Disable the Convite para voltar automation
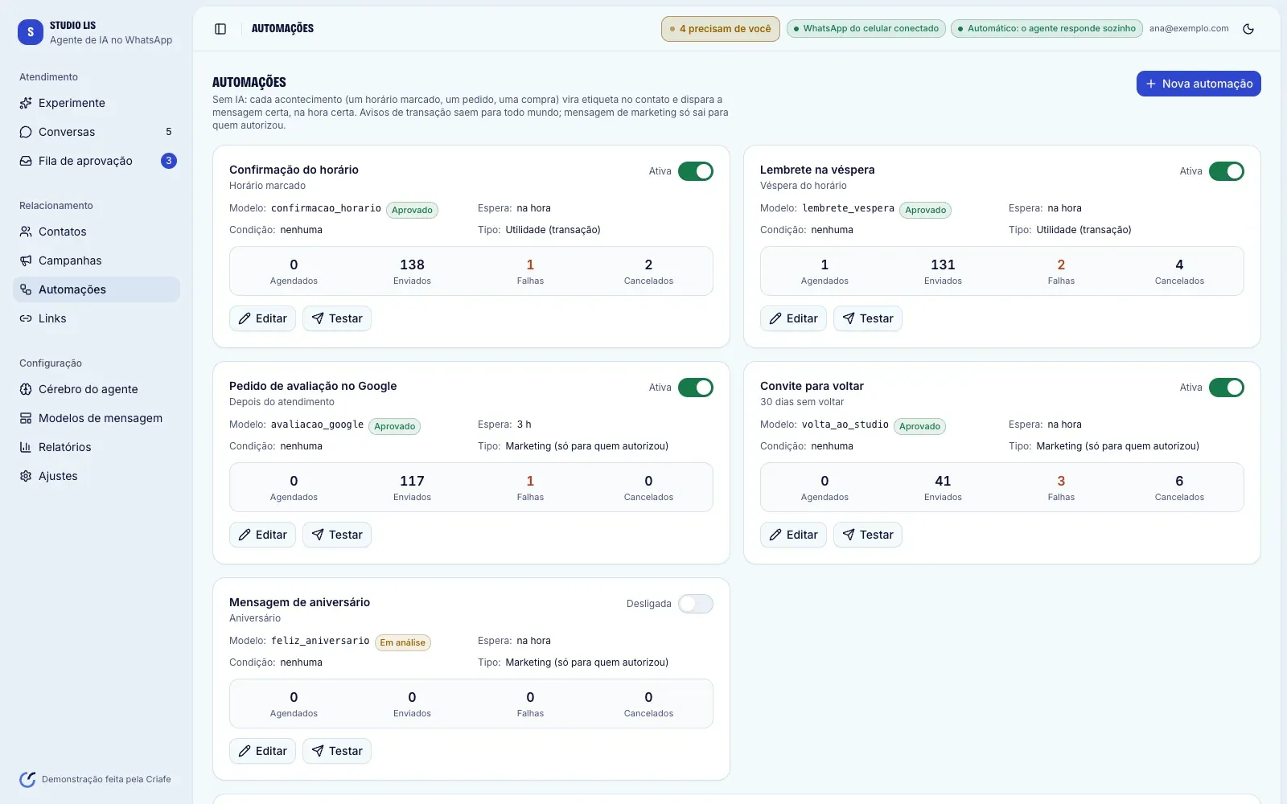Viewport: 1287px width, 804px height. [x=1227, y=388]
